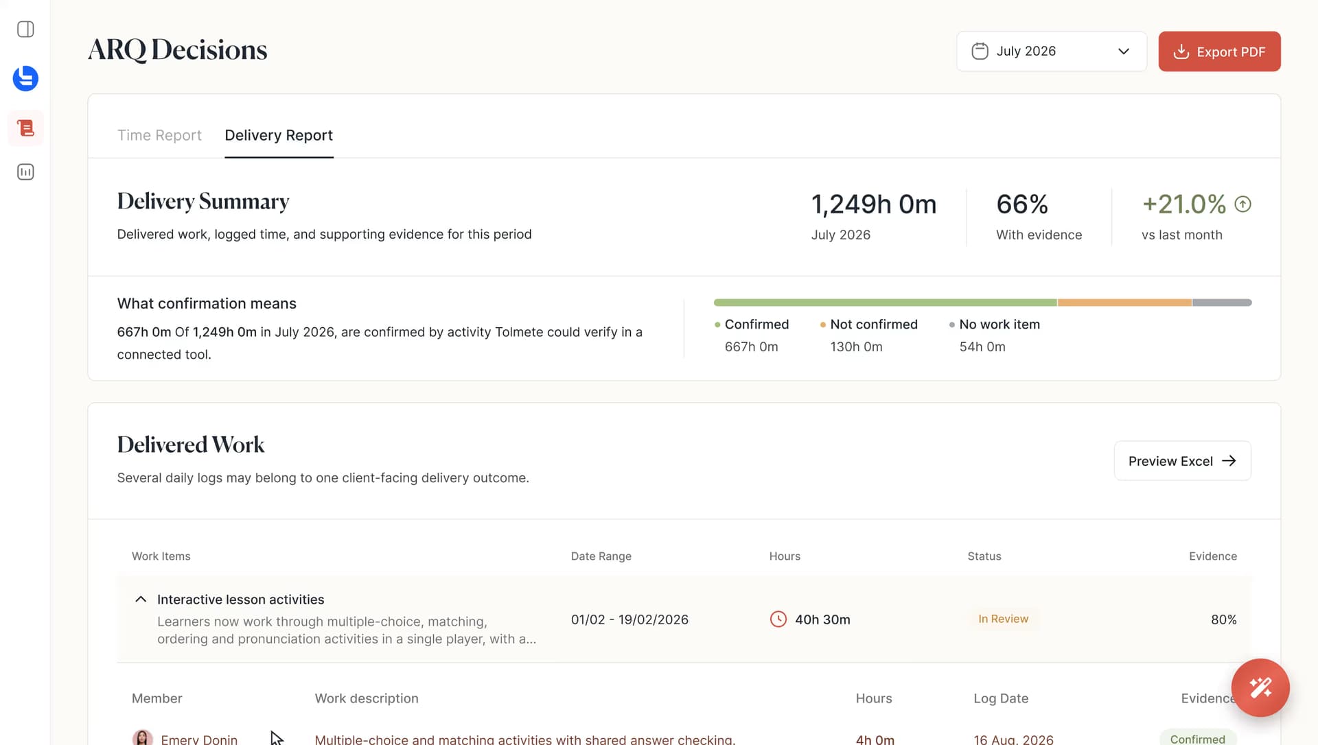Image resolution: width=1318 pixels, height=745 pixels.
Task: Click the Emery Donin member name
Action: tap(199, 739)
